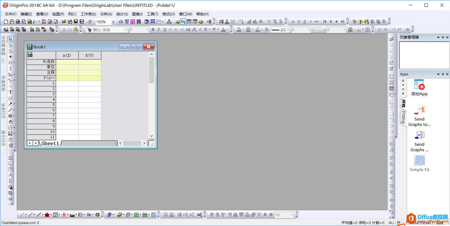Switch to the Fitting apps tab
This screenshot has height=226, width=450.
(x=403, y=118)
